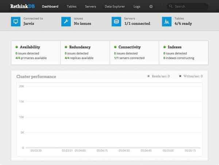Click the Writes/sec: 0 label

[193, 76]
